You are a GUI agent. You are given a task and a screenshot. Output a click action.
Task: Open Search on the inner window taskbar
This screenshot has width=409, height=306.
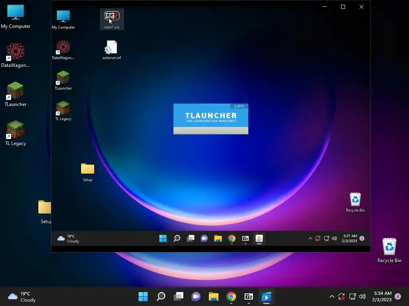pos(177,238)
